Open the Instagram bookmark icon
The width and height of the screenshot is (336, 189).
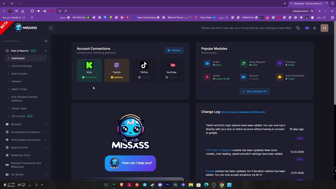[267, 18]
